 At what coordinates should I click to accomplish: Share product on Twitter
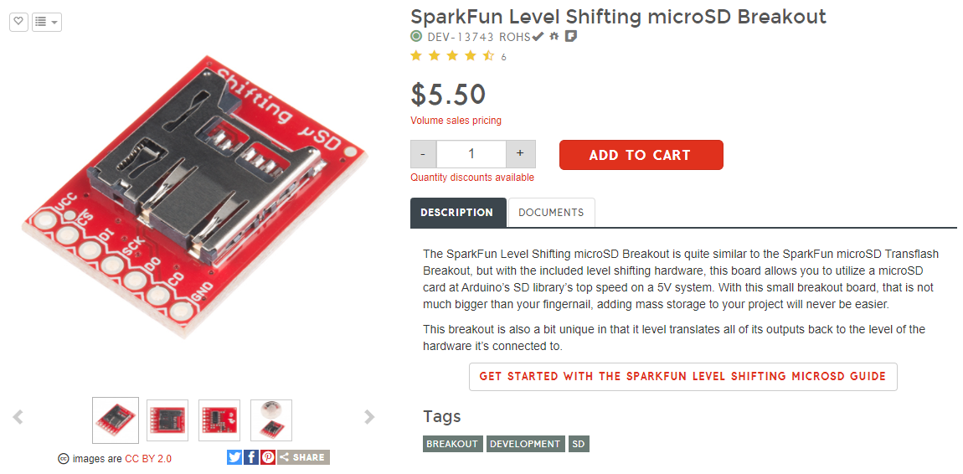[234, 457]
